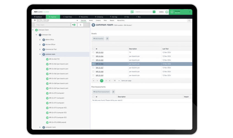Open the Data Tags tab

pos(114,17)
